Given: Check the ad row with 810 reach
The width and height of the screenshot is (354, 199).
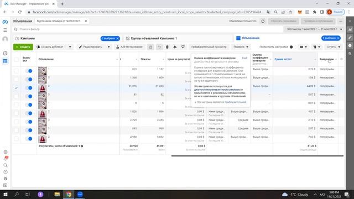Looking at the screenshot, I should pos(16,71).
